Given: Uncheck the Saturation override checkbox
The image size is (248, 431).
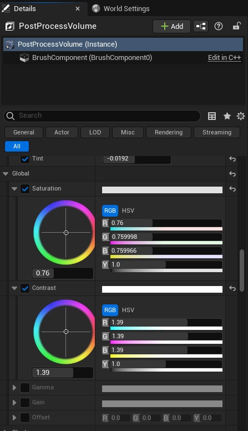Looking at the screenshot, I should (x=25, y=189).
